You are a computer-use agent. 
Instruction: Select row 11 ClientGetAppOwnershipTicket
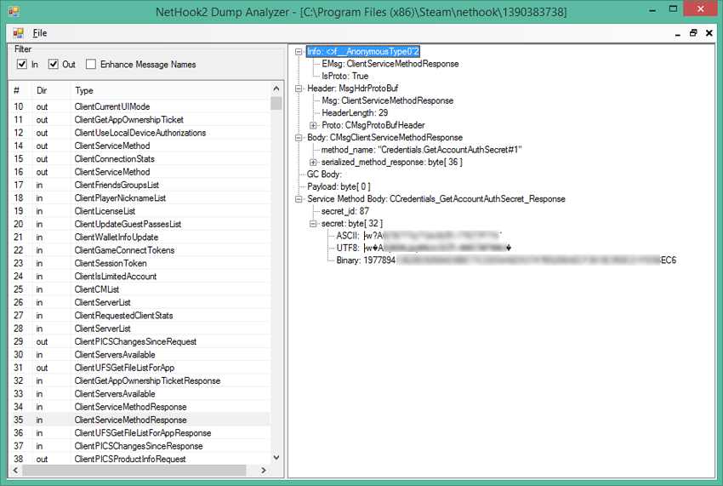[139, 119]
